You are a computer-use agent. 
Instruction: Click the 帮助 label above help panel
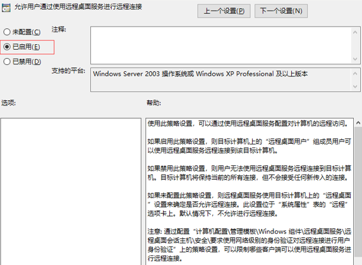154,103
